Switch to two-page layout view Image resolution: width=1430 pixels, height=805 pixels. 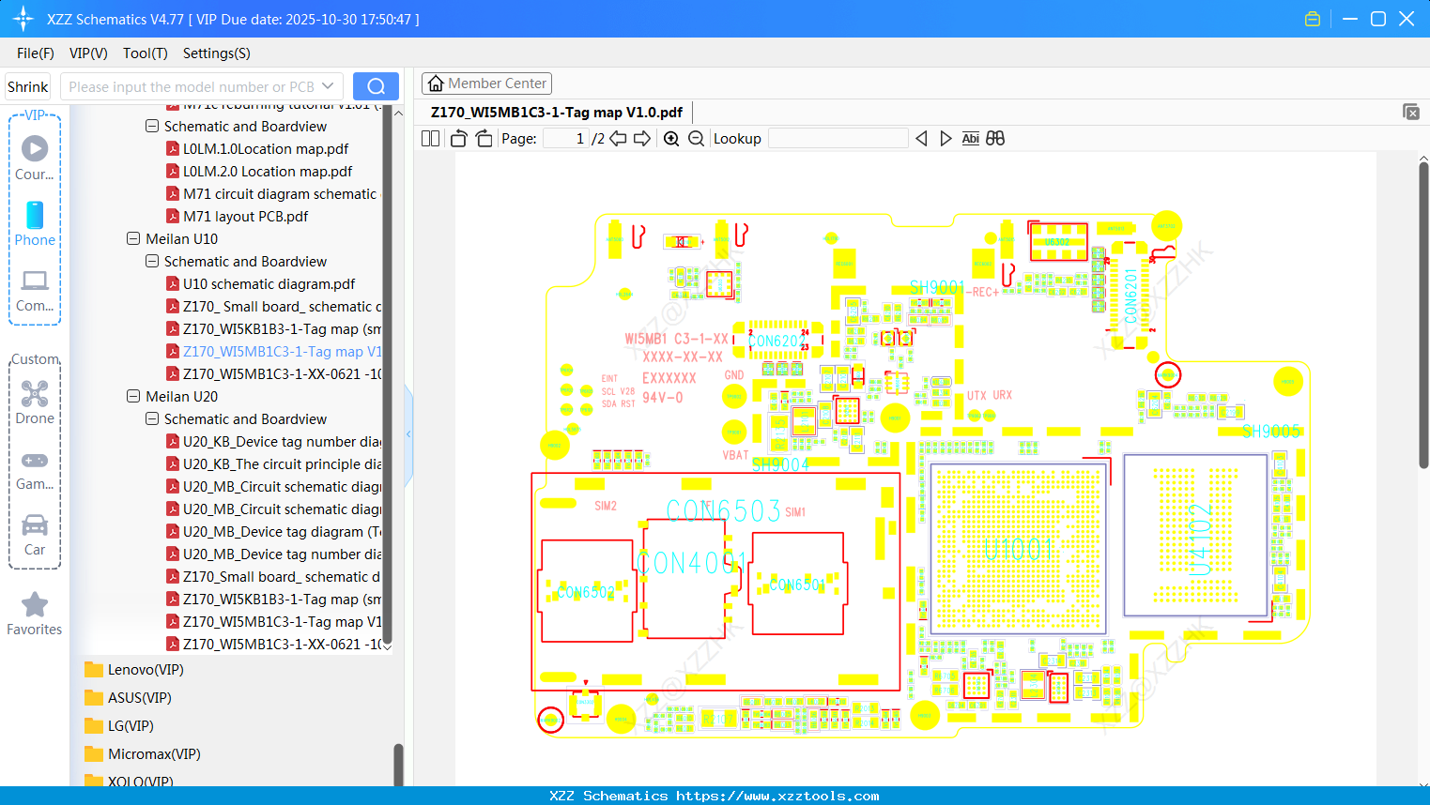[430, 138]
